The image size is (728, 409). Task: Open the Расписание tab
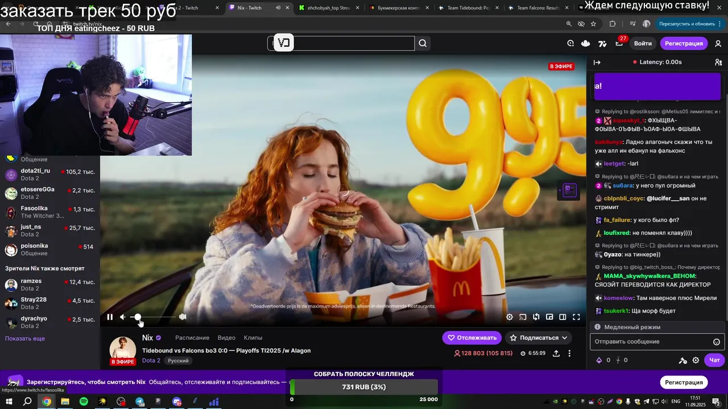coord(192,337)
